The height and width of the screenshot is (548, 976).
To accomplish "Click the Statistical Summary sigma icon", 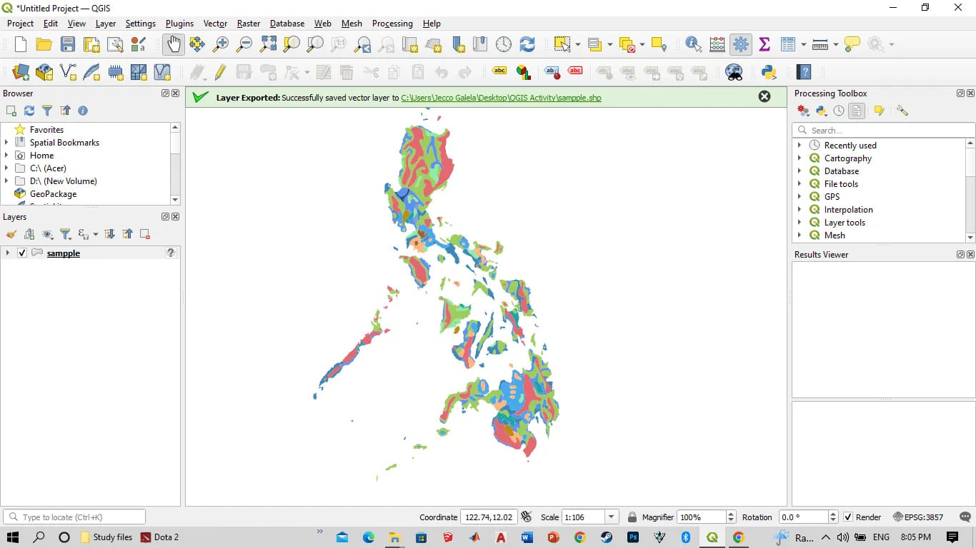I will click(765, 44).
